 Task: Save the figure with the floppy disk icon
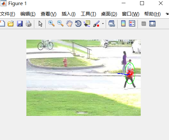pyautogui.click(x=20, y=23)
